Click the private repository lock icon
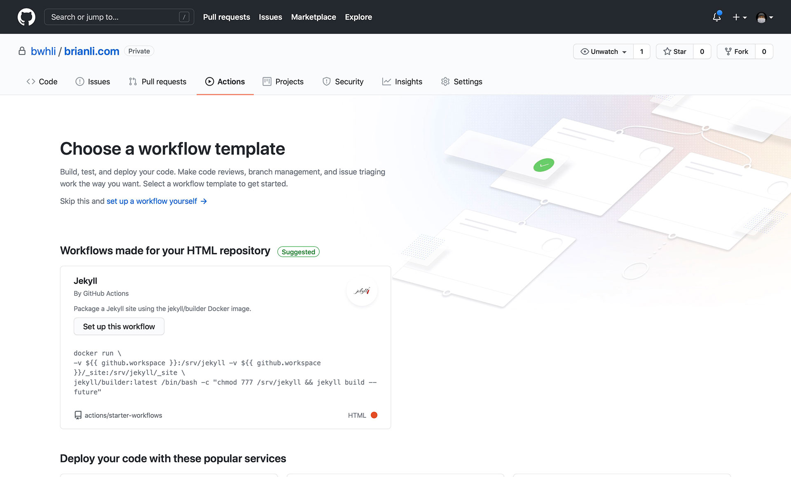 22,51
